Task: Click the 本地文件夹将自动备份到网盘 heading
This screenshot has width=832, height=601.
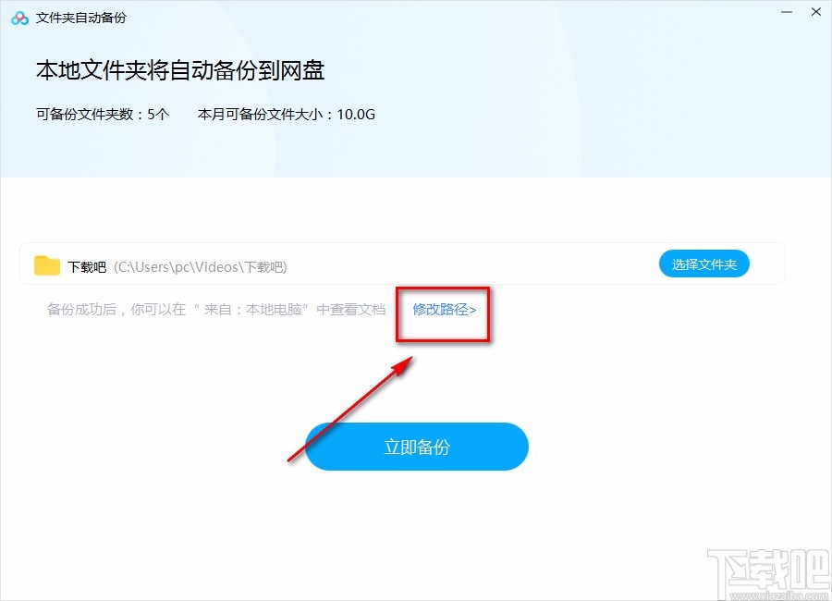Action: coord(178,70)
